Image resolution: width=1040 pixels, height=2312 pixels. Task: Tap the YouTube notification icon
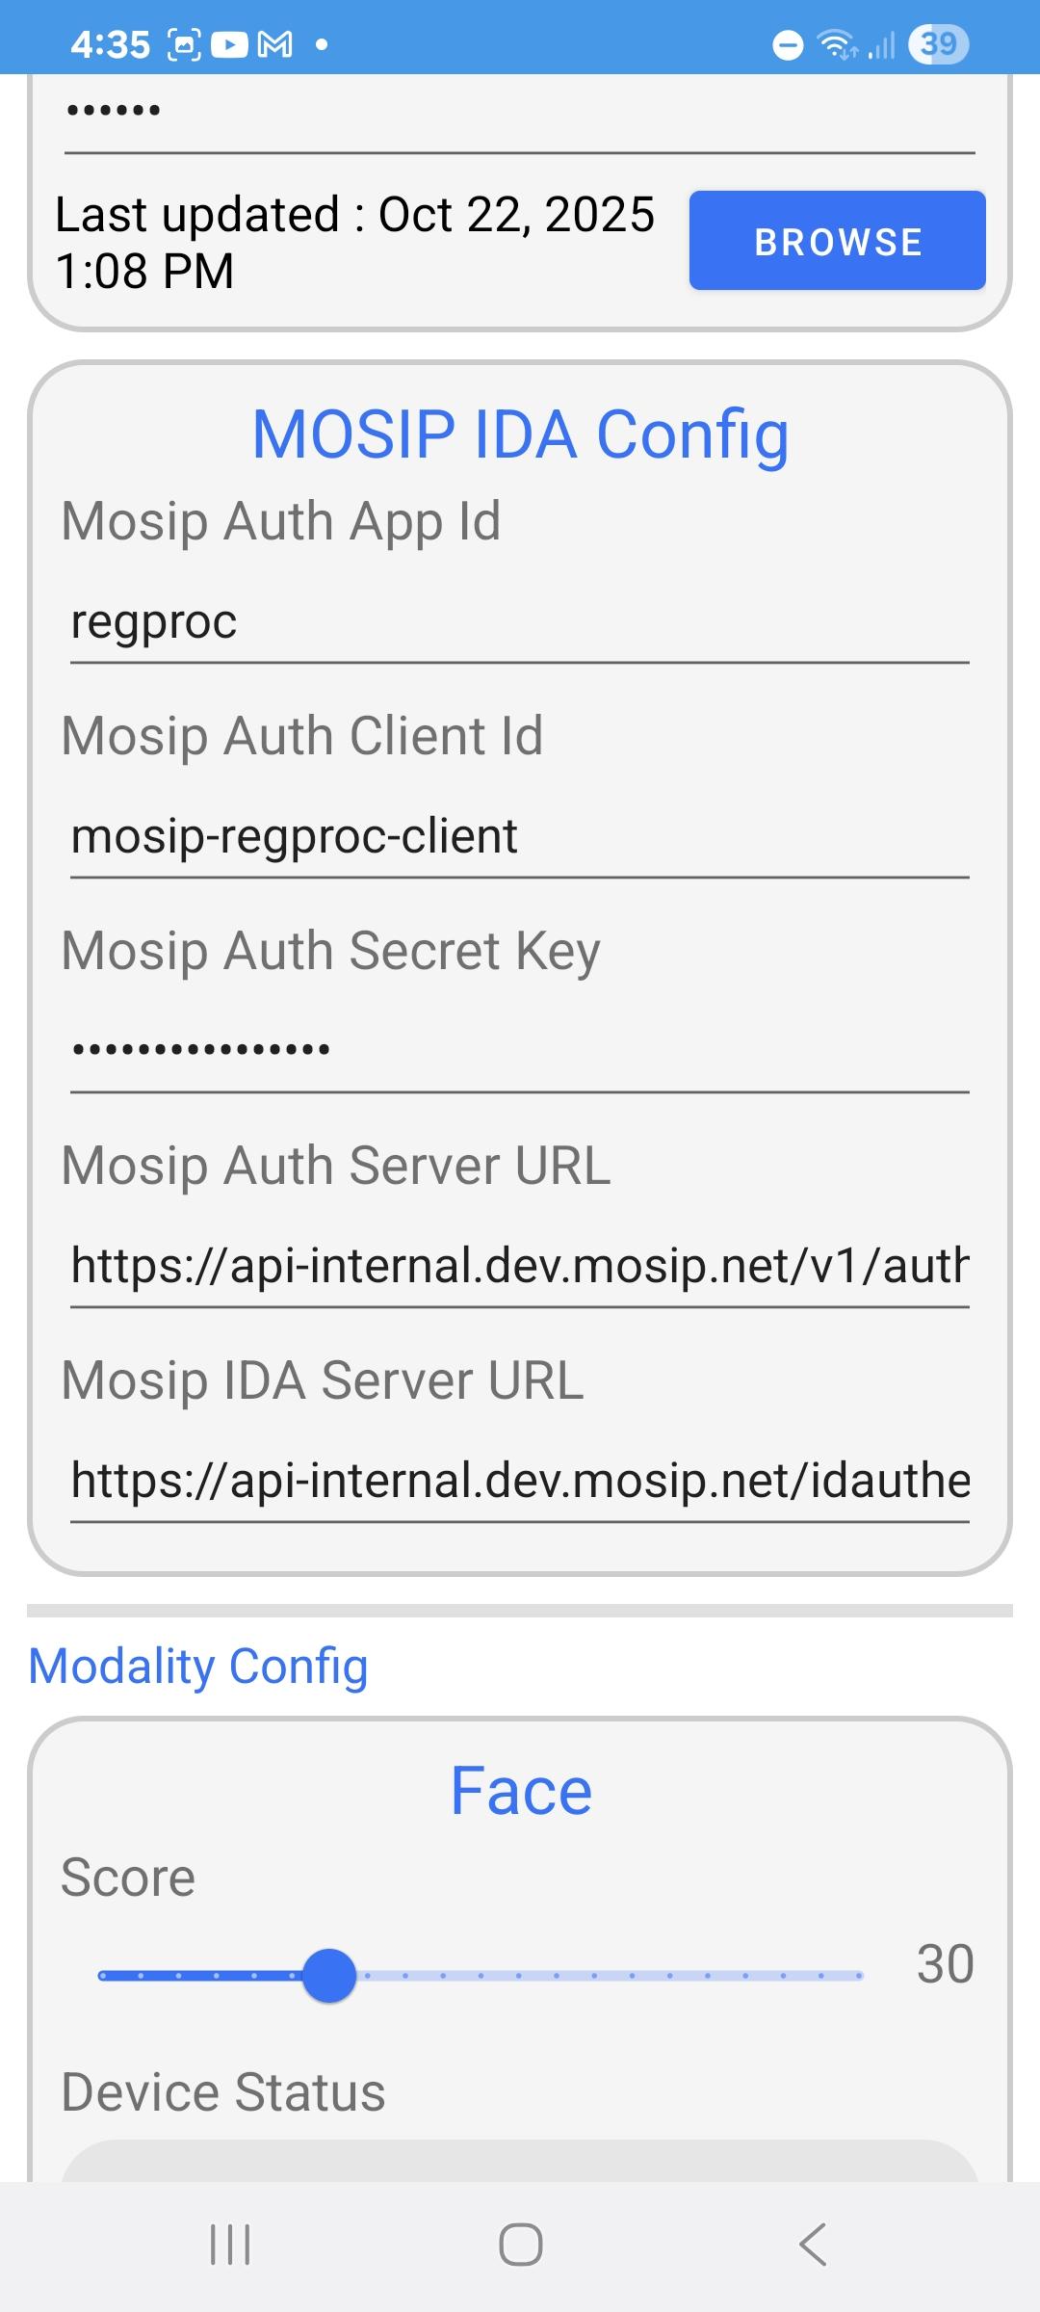[x=229, y=44]
